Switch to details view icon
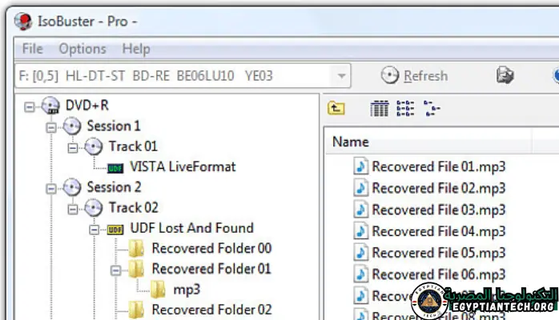The width and height of the screenshot is (559, 320). pyautogui.click(x=380, y=109)
